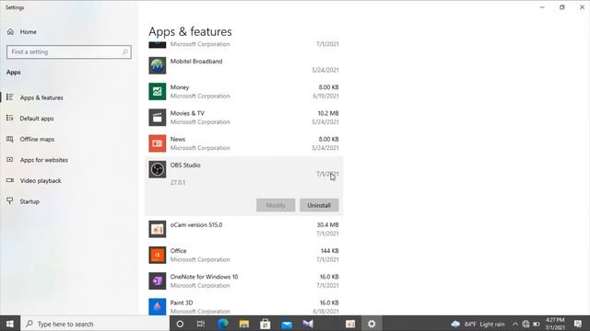Click the taskbar Type here to search box

95,324
